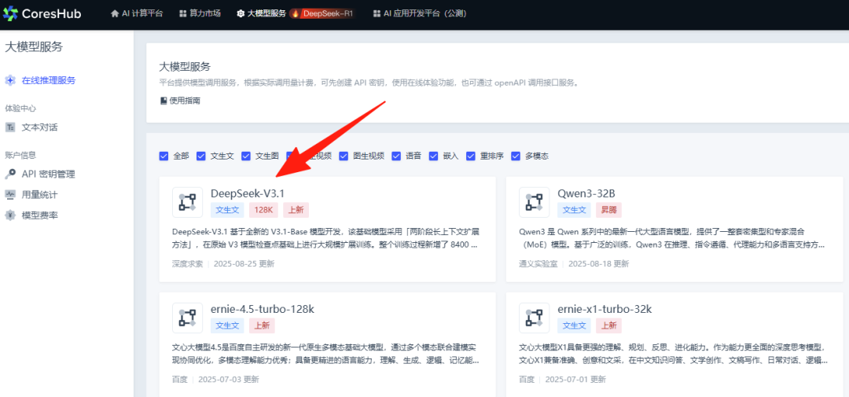The height and width of the screenshot is (397, 849).
Task: Click the book icon beside 使用指南
Action: coord(164,100)
